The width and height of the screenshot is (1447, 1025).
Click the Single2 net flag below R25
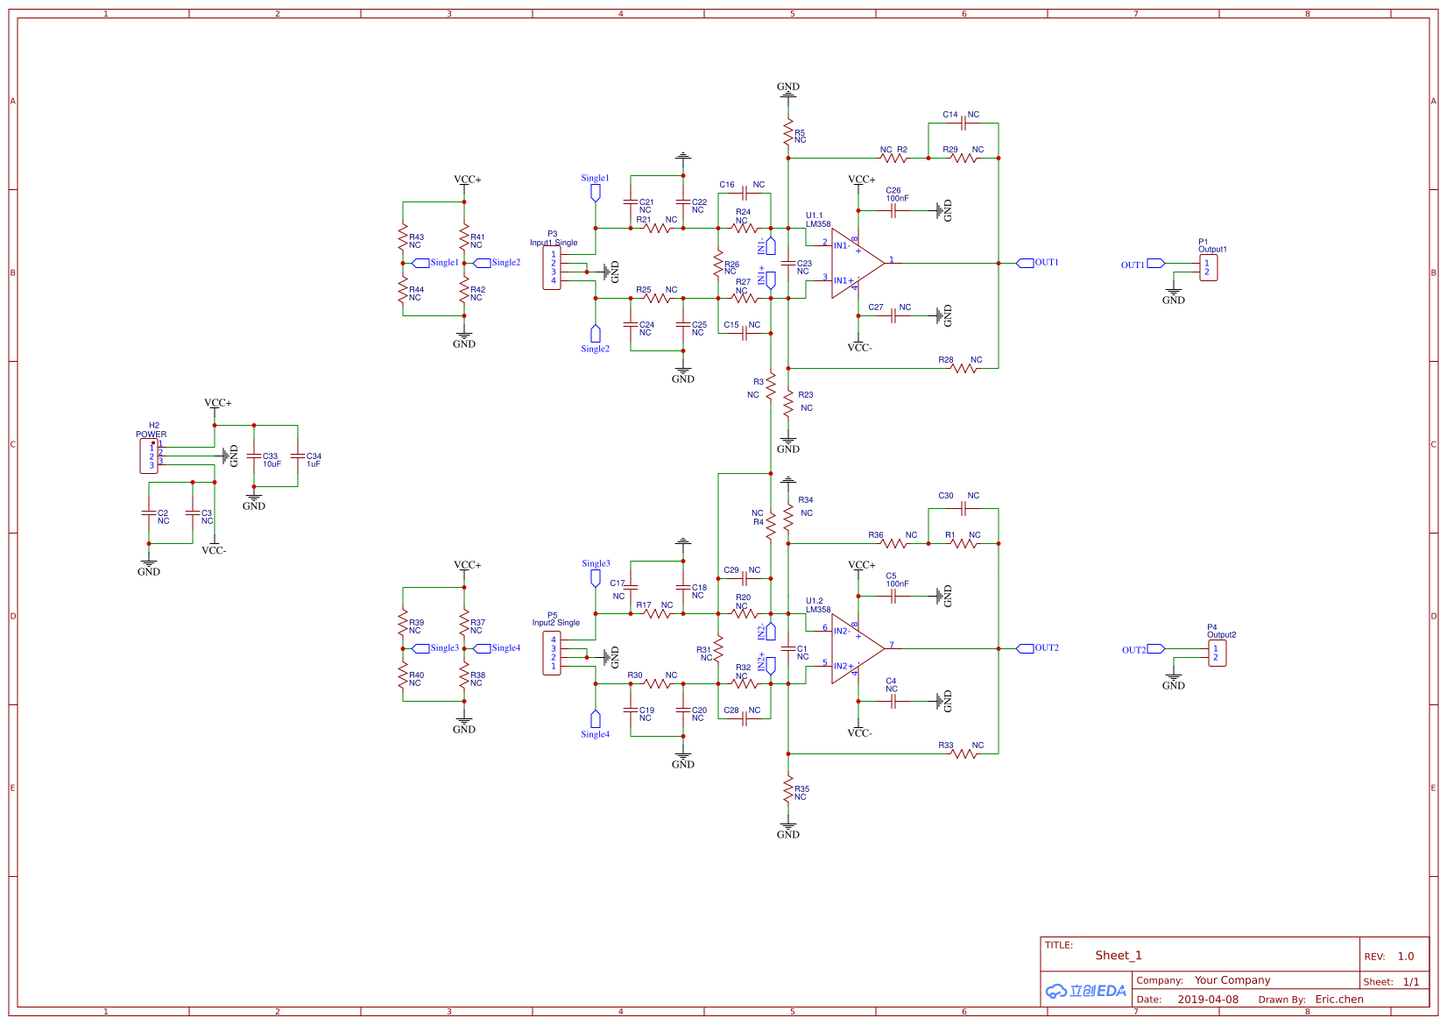(x=596, y=333)
